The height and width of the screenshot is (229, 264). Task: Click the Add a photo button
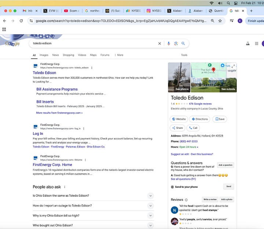227,200
